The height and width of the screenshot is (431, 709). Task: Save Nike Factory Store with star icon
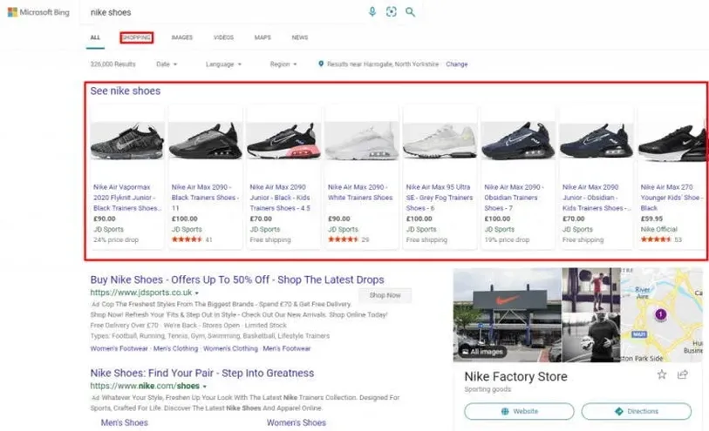(x=662, y=374)
